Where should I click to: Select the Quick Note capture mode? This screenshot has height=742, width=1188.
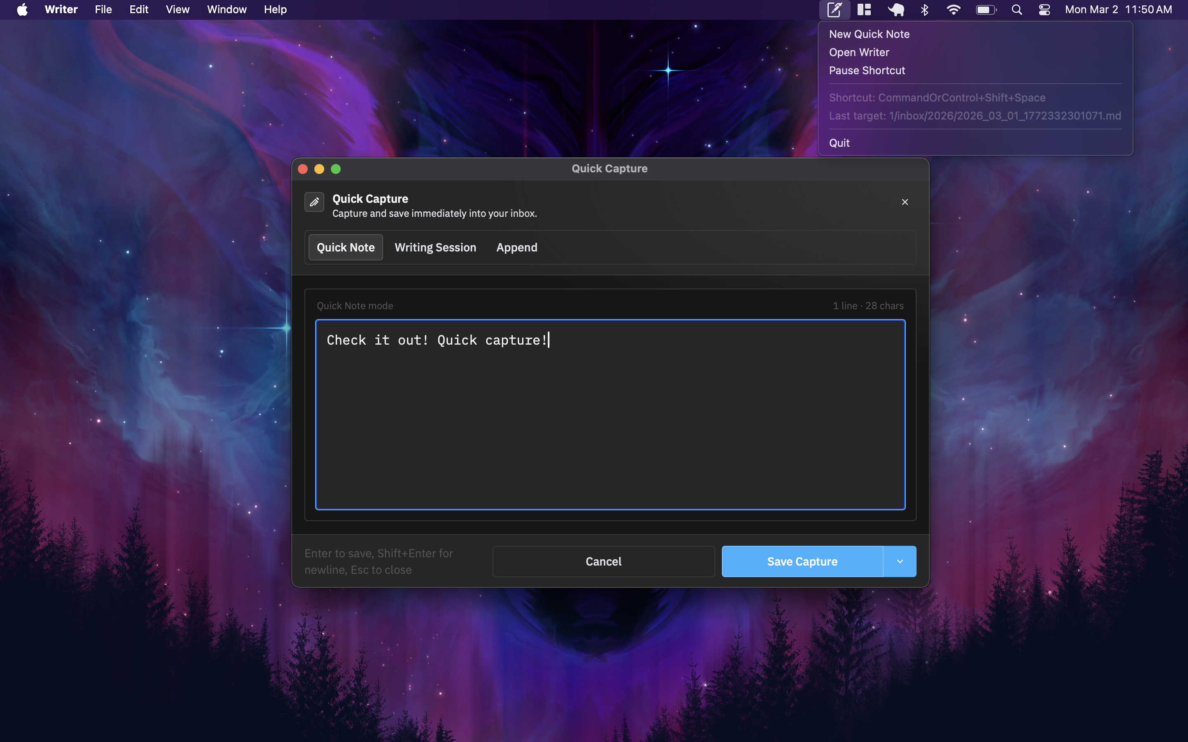tap(345, 247)
